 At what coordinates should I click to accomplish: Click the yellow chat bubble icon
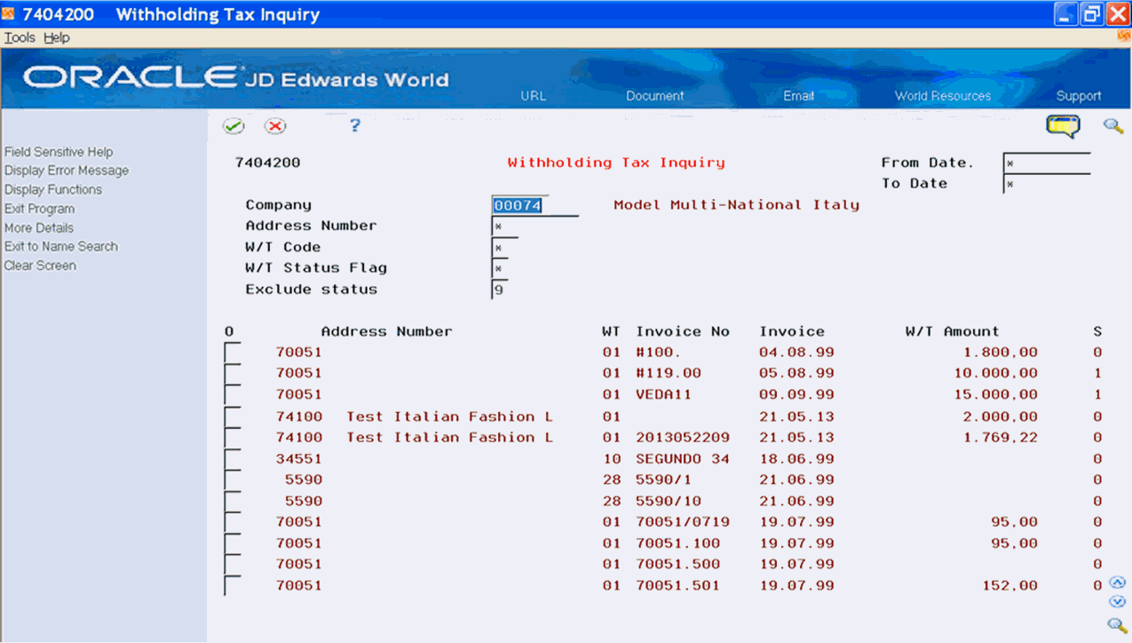pos(1063,126)
